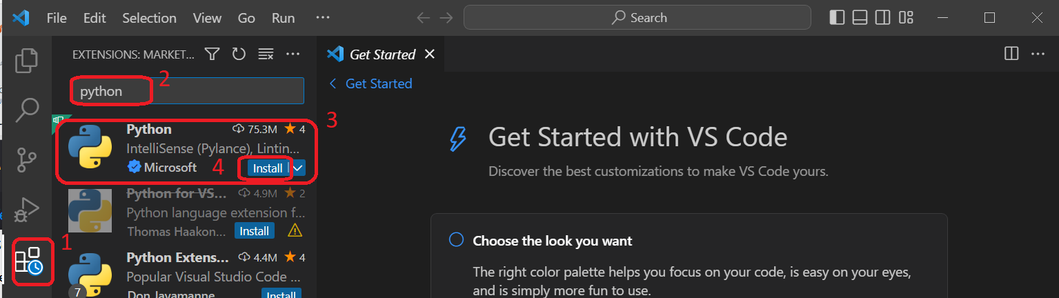Filter extensions using funnel icon
The width and height of the screenshot is (1059, 298).
pyautogui.click(x=212, y=54)
